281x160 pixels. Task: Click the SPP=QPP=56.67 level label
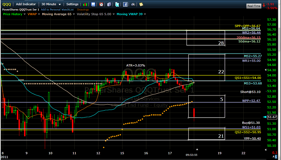click(248, 26)
